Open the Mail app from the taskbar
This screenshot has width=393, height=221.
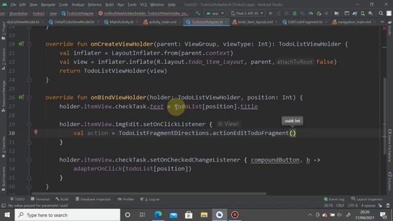[x=173, y=215]
